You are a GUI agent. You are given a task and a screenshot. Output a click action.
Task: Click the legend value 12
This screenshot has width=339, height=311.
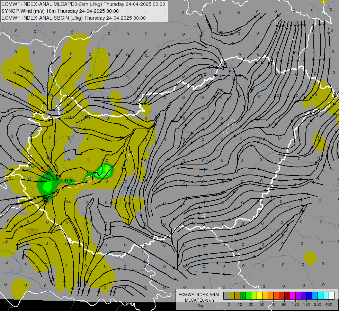240,304
